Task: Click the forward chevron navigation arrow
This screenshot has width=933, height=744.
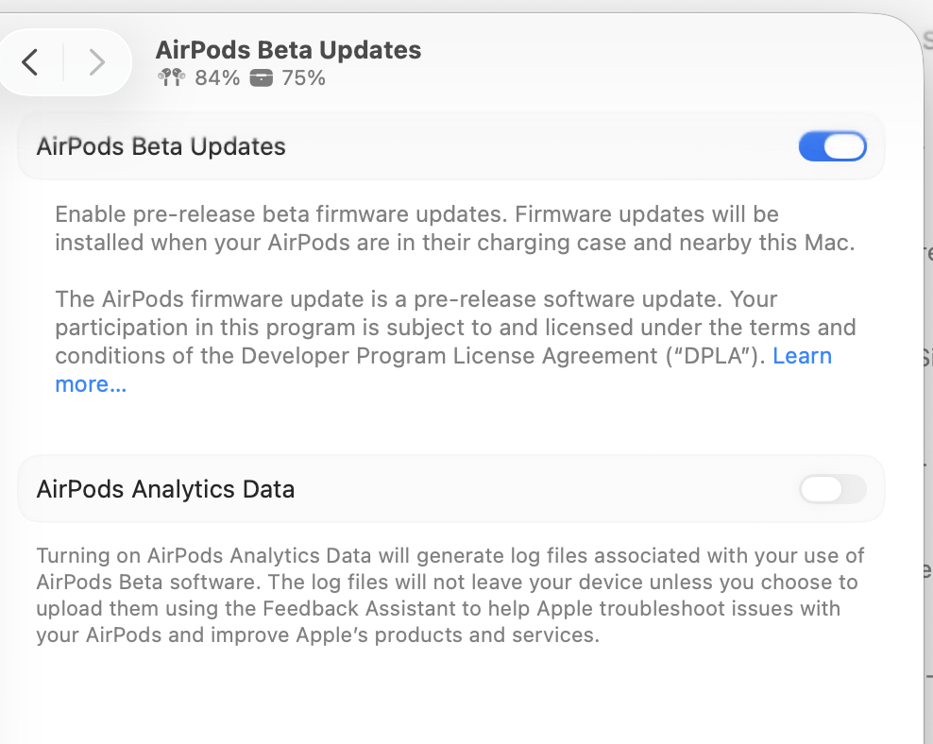Action: [96, 62]
